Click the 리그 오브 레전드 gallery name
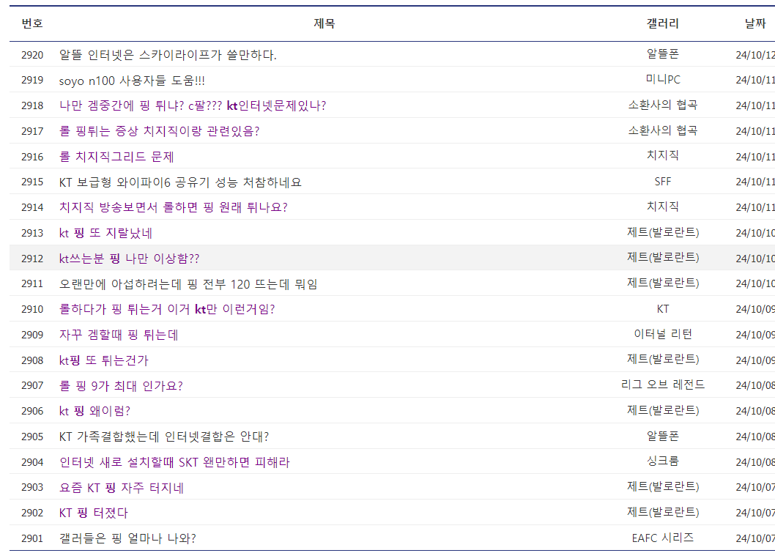Image resolution: width=775 pixels, height=553 pixels. [663, 385]
